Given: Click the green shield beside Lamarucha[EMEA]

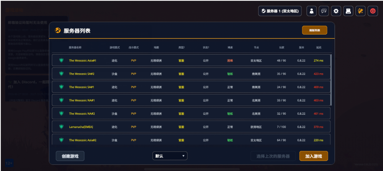Looking at the screenshot, I should point(61,127).
